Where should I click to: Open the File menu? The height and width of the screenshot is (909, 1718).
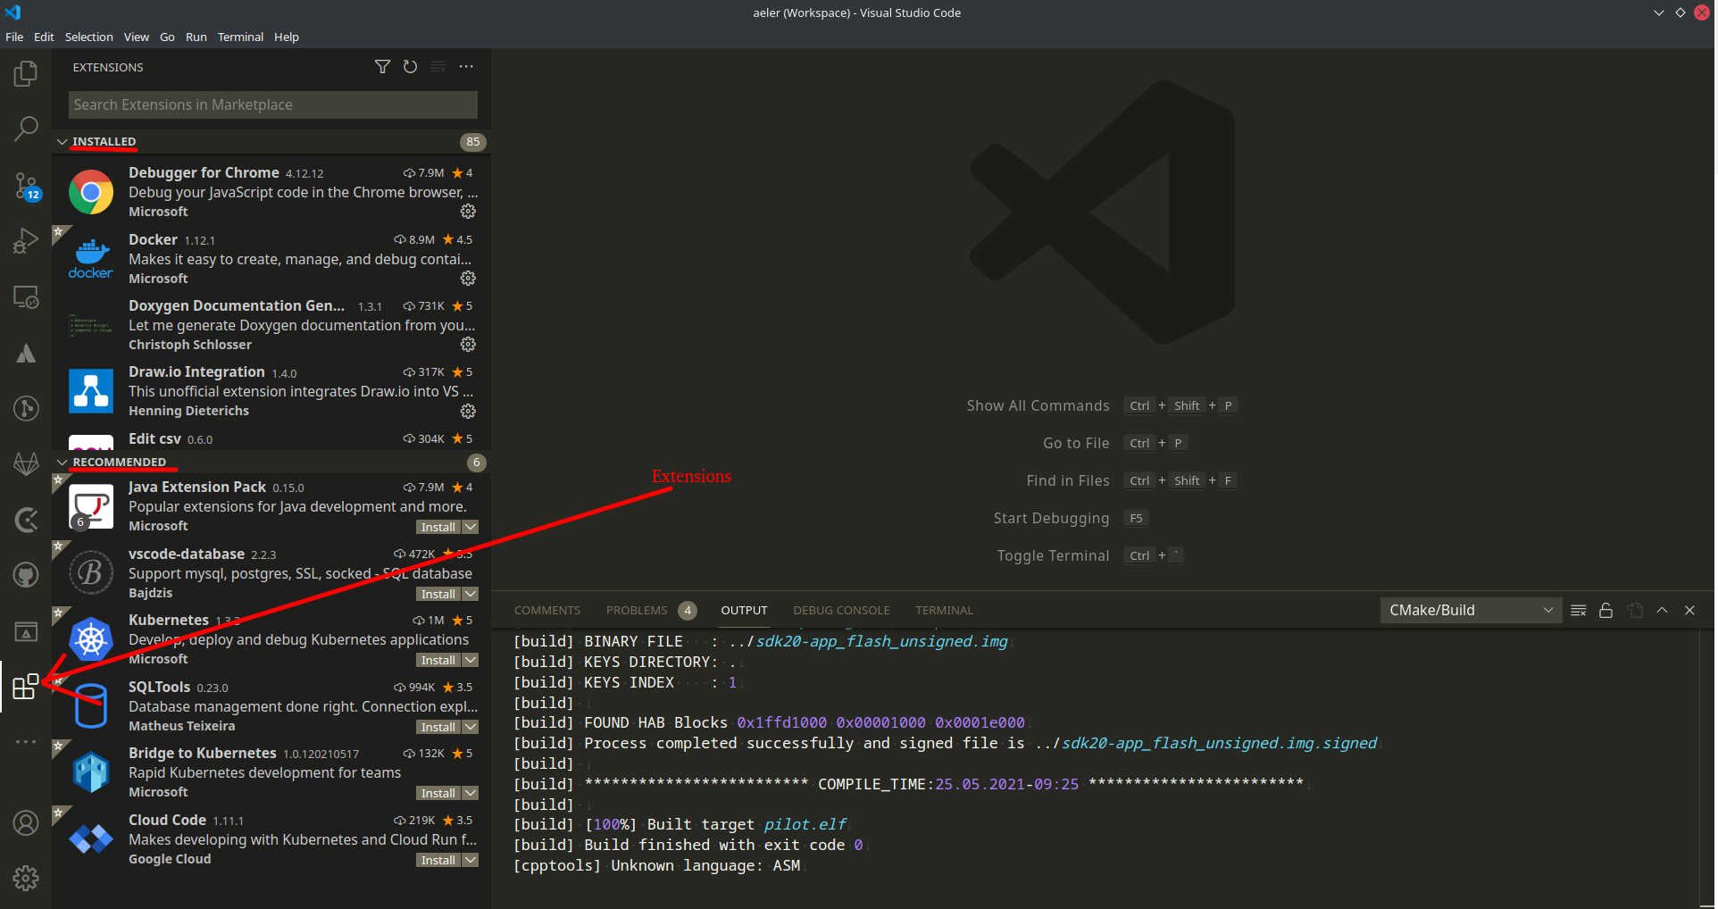pyautogui.click(x=14, y=37)
